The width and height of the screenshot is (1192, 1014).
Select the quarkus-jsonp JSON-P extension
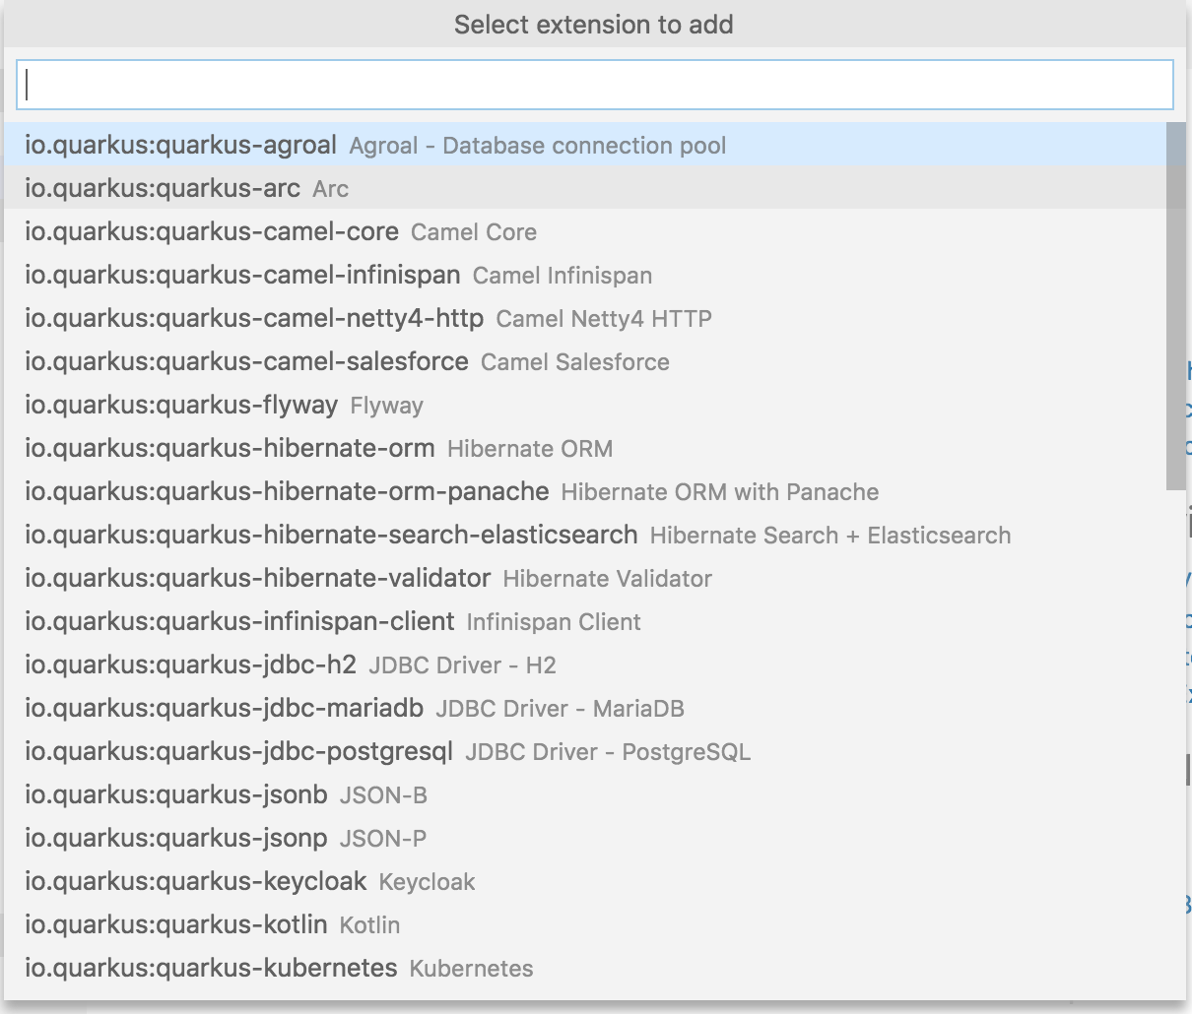[x=585, y=838]
